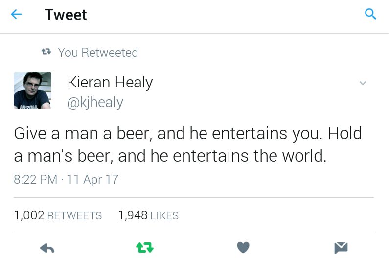Reply to Kieran Healy's tweet

click(47, 248)
